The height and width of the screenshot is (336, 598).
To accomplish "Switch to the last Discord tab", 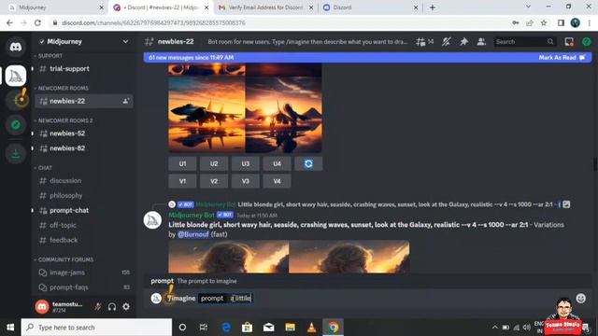I will pos(369,7).
